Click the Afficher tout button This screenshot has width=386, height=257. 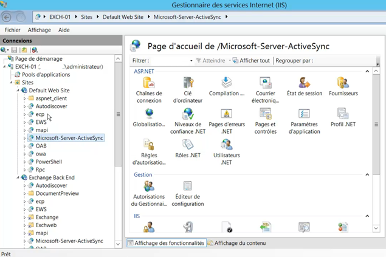(x=250, y=61)
